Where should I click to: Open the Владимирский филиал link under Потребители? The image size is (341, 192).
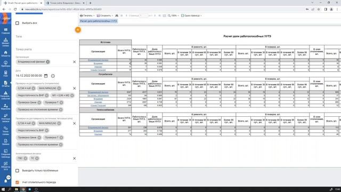click(98, 92)
